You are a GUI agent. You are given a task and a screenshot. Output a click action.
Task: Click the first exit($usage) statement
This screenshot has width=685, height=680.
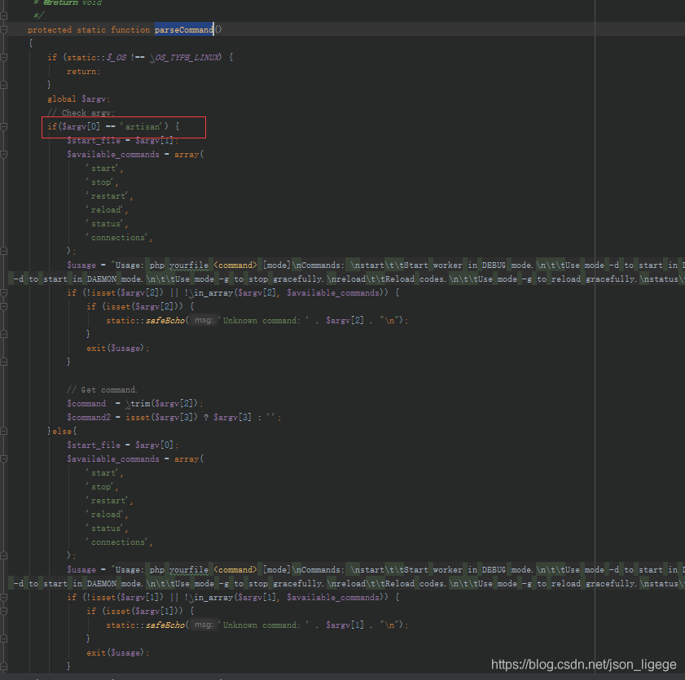click(x=117, y=348)
